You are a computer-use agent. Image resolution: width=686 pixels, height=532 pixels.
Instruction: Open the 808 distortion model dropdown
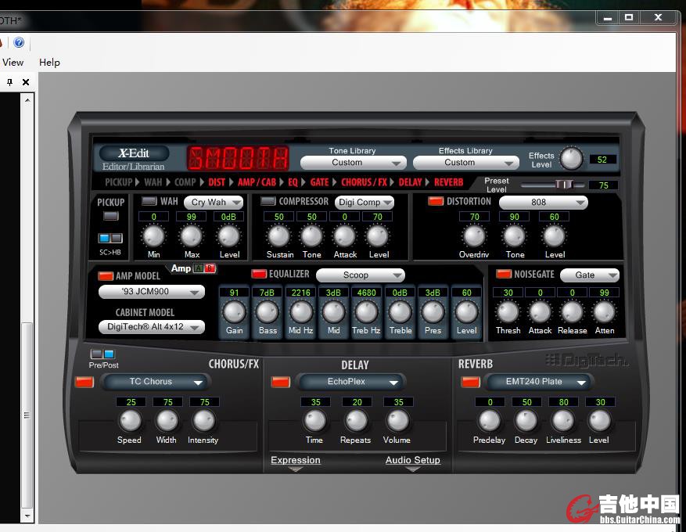coord(544,202)
